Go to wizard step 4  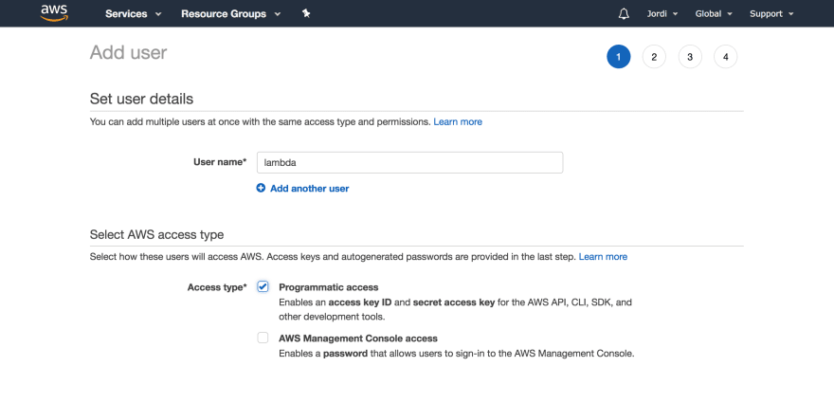pyautogui.click(x=726, y=57)
